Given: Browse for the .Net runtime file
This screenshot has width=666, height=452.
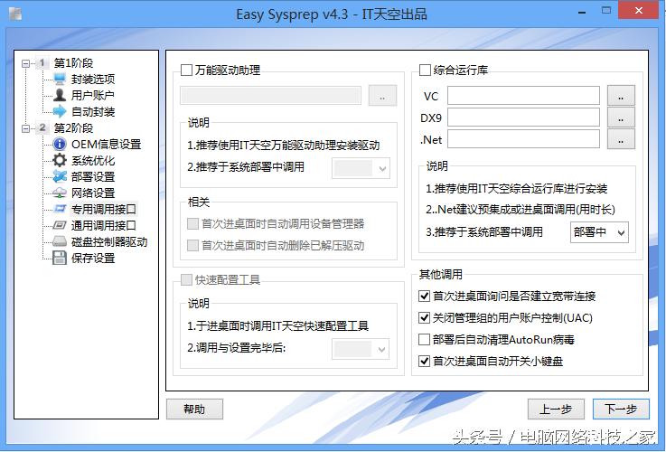Looking at the screenshot, I should (x=621, y=139).
